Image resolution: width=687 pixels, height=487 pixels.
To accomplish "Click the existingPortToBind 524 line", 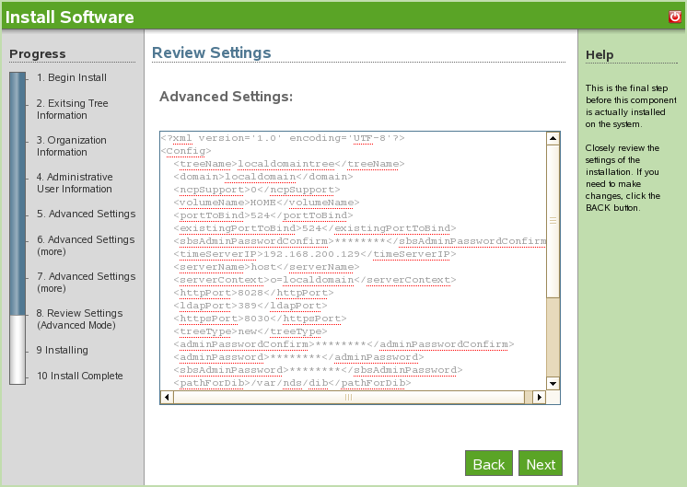I will pyautogui.click(x=315, y=228).
